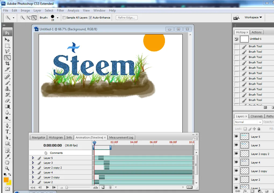Select the Crop tool

coord(7,63)
